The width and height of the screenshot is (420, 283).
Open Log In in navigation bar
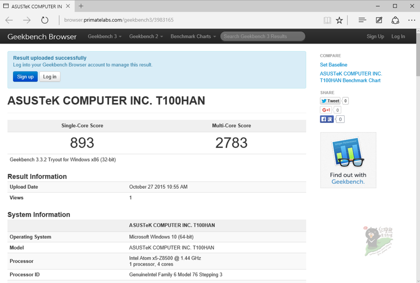(398, 37)
